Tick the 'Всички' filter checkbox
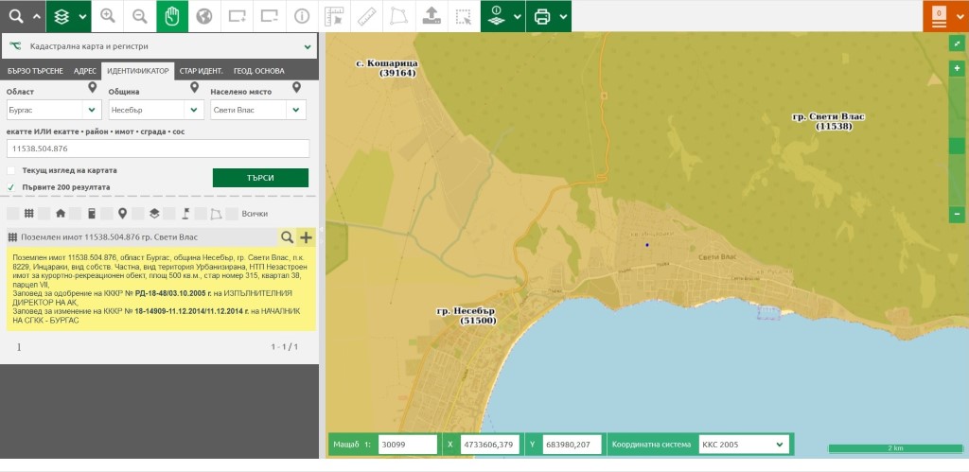 tap(231, 214)
